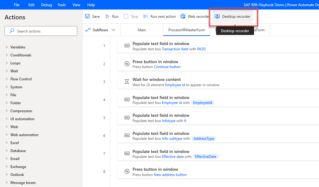Click the AddressType variable chip
The image size is (319, 187).
pos(204,139)
